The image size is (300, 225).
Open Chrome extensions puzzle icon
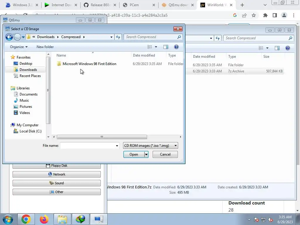tap(265, 15)
